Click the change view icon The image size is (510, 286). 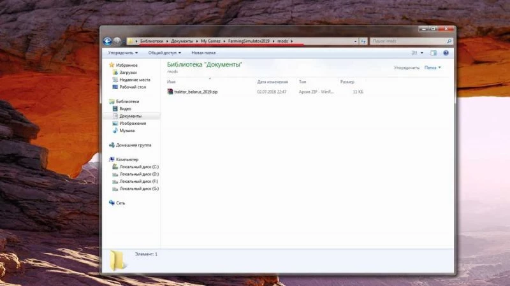point(414,53)
